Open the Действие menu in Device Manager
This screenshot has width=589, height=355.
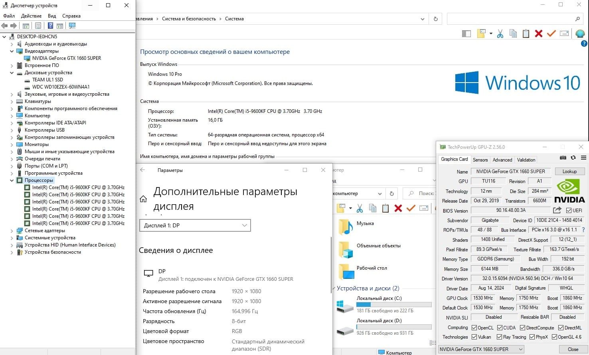pyautogui.click(x=31, y=16)
